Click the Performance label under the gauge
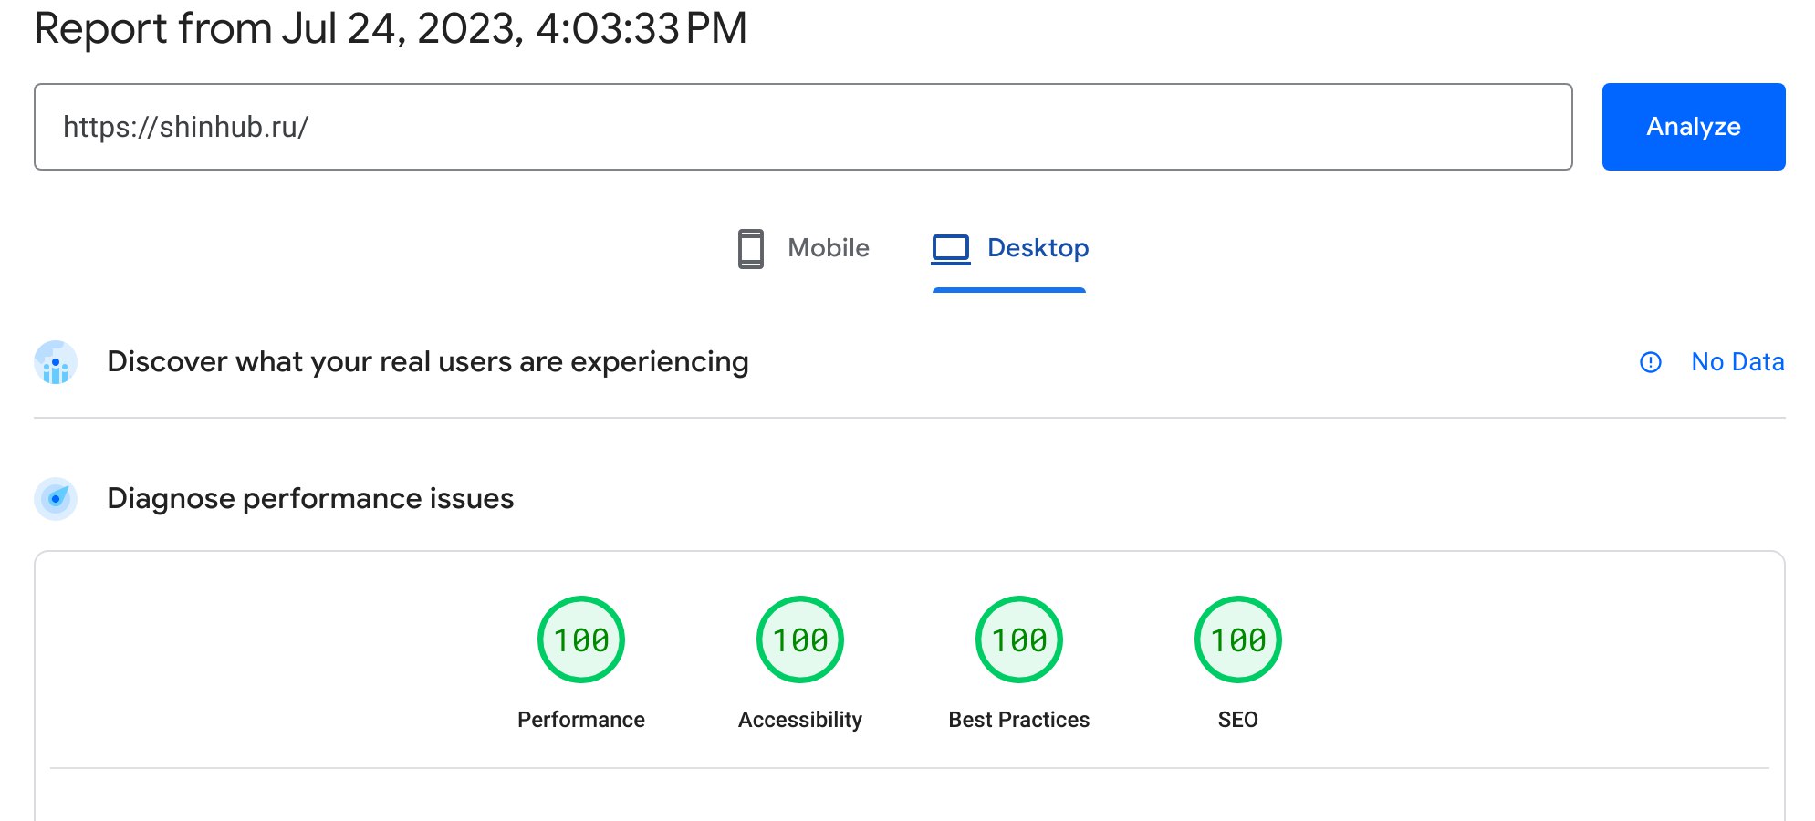The image size is (1815, 821). pyautogui.click(x=581, y=720)
